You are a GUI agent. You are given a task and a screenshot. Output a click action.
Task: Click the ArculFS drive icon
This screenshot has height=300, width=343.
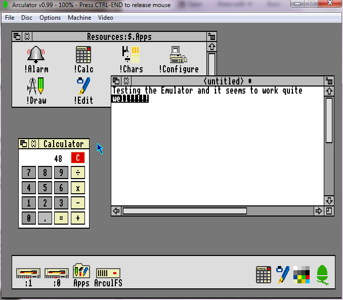tap(108, 273)
